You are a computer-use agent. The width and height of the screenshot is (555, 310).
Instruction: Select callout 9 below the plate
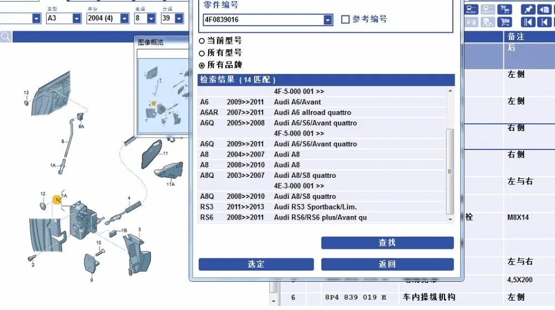pos(92,280)
